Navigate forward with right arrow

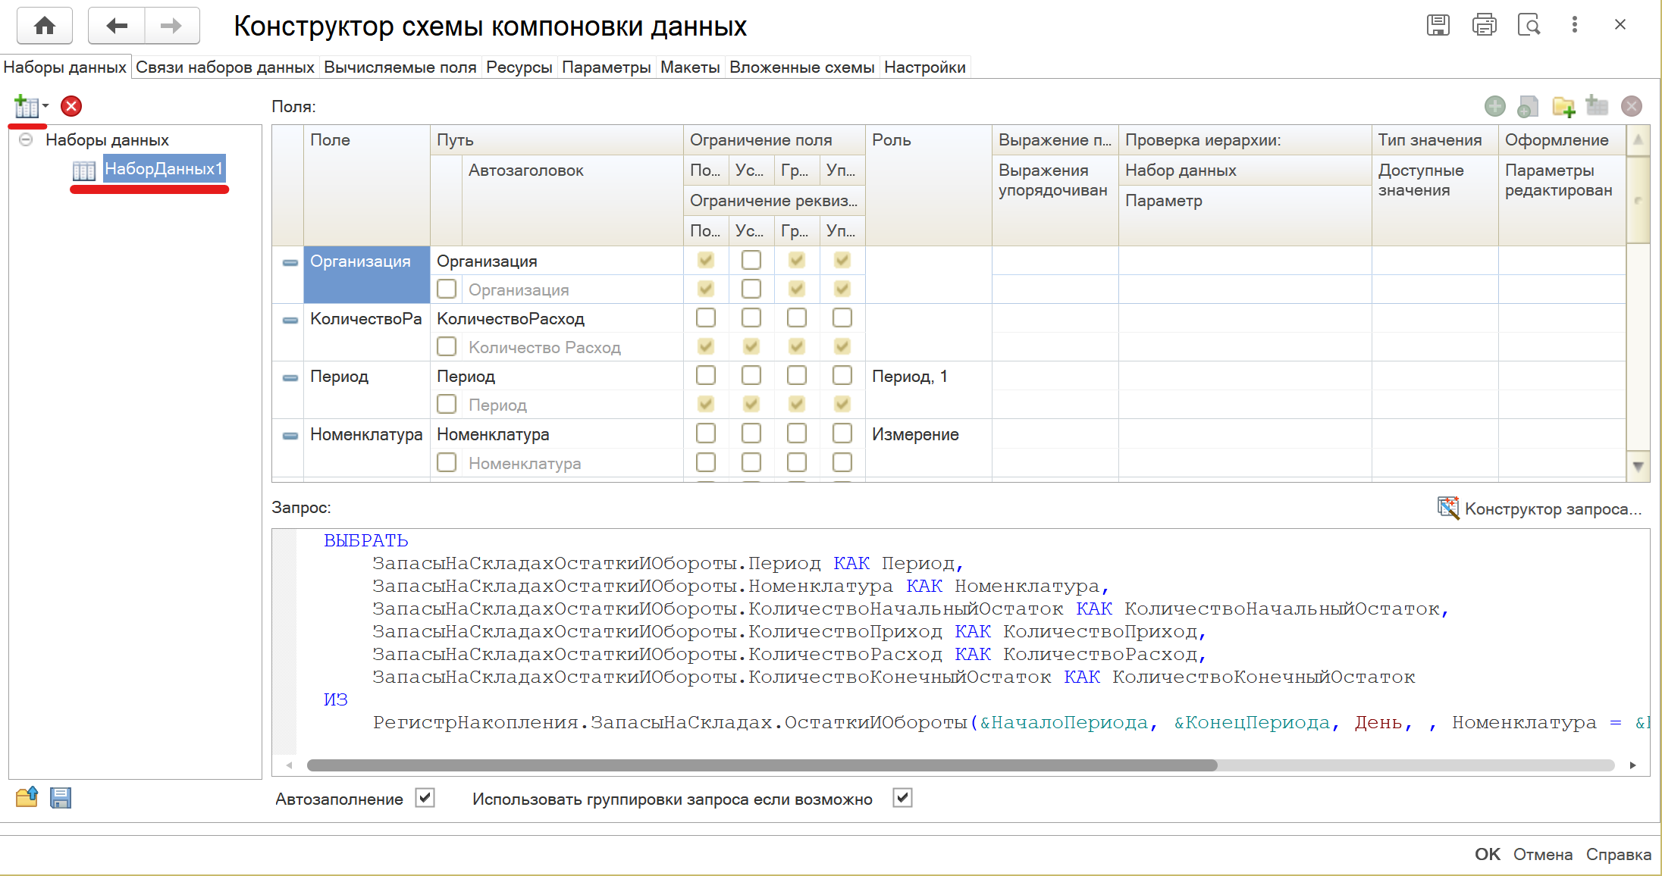pos(171,27)
